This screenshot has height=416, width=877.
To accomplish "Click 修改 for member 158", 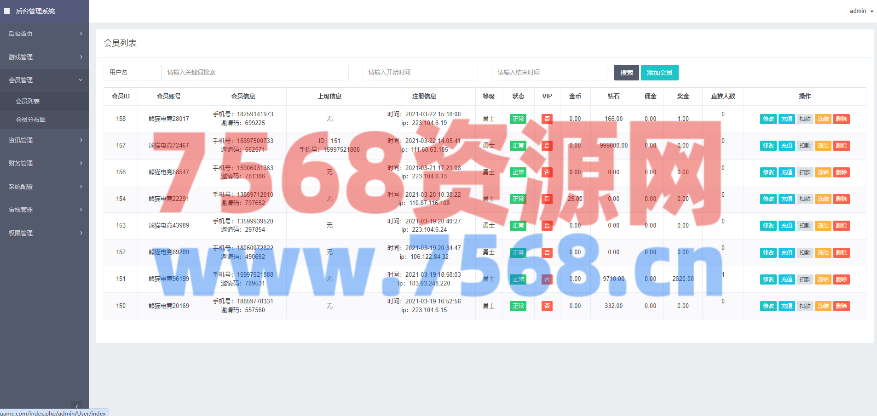I will coord(768,119).
